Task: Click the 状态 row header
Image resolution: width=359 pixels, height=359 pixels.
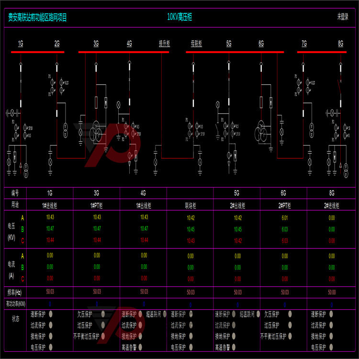Action: (16, 319)
